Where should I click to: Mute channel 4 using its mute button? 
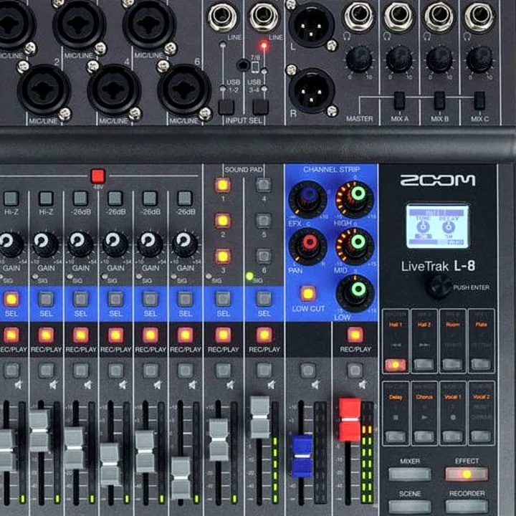(116, 371)
